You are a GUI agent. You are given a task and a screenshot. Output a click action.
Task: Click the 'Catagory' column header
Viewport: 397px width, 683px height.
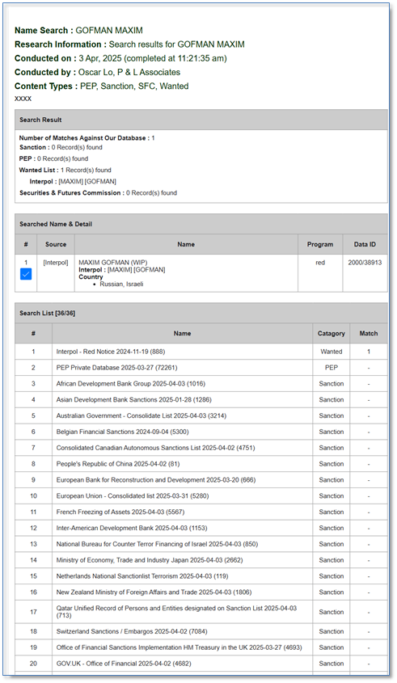coord(332,333)
